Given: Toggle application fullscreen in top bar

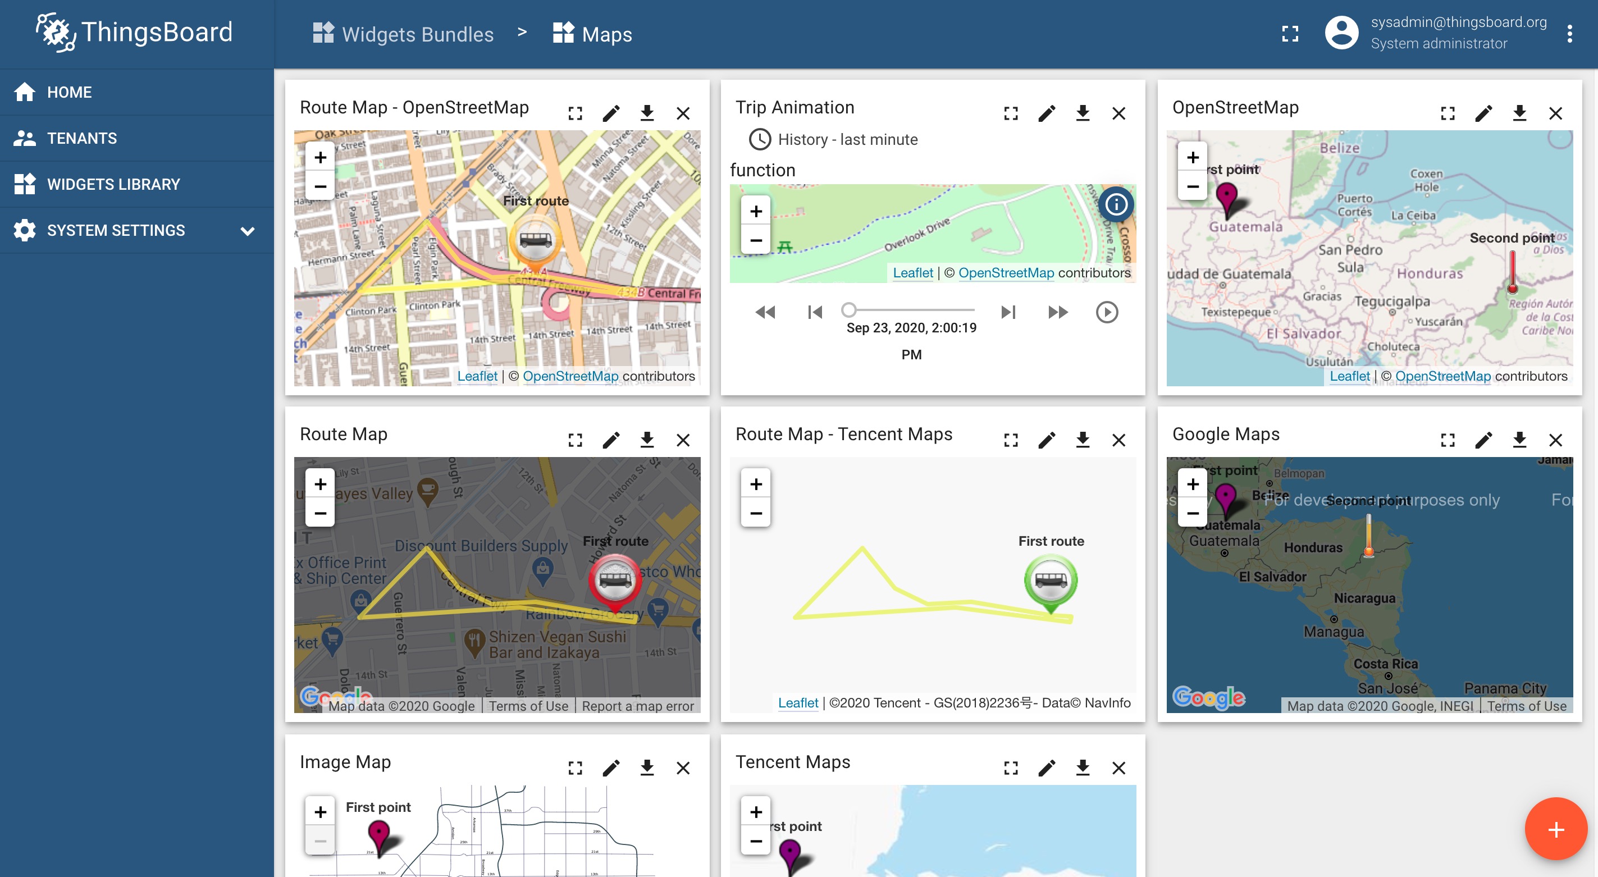Looking at the screenshot, I should (1290, 34).
